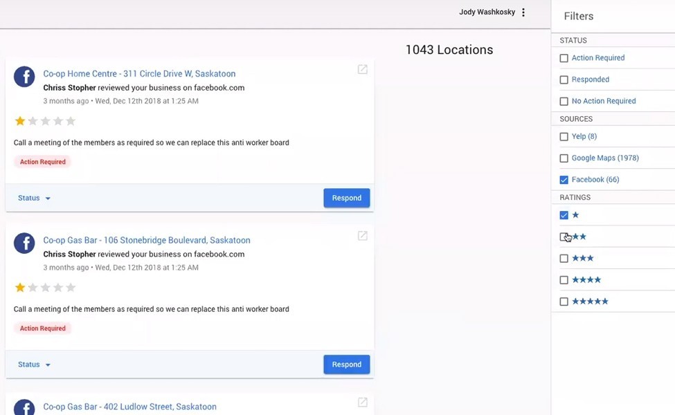Check the two-star rating filter

pyautogui.click(x=564, y=237)
